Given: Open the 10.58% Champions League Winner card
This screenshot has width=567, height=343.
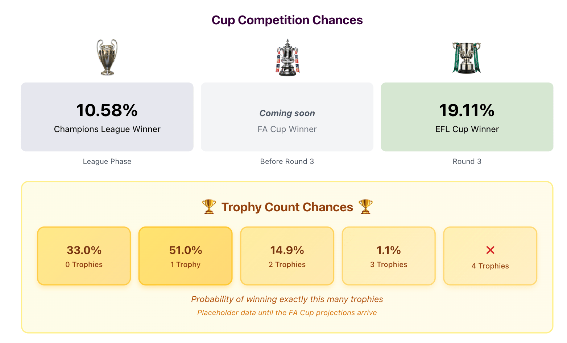Looking at the screenshot, I should coord(107,117).
